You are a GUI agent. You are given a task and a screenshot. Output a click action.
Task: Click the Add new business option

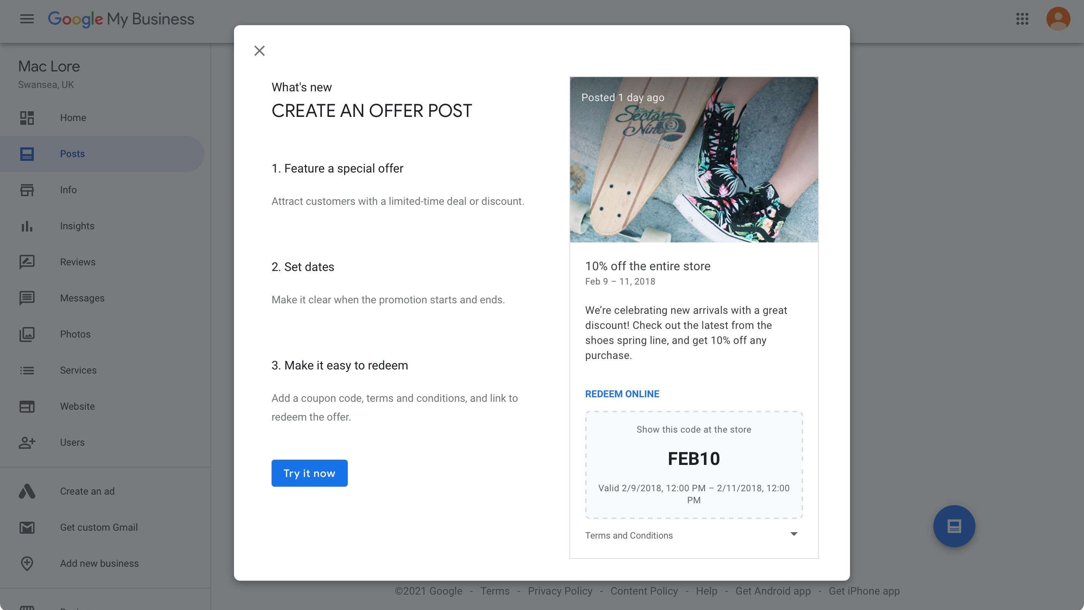click(100, 563)
